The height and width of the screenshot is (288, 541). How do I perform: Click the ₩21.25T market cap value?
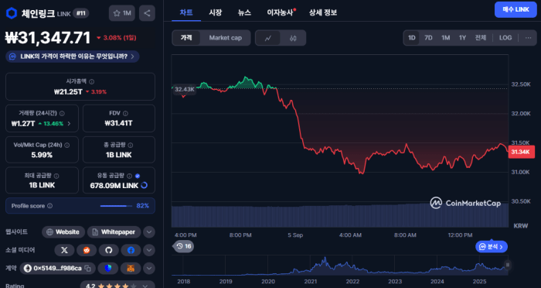coord(68,92)
